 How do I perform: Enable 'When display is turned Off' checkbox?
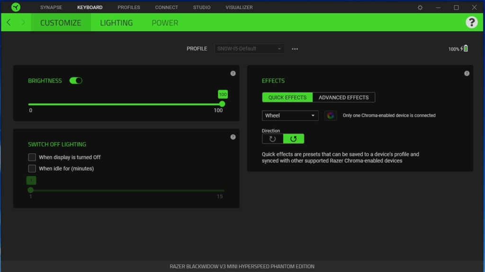pyautogui.click(x=32, y=157)
